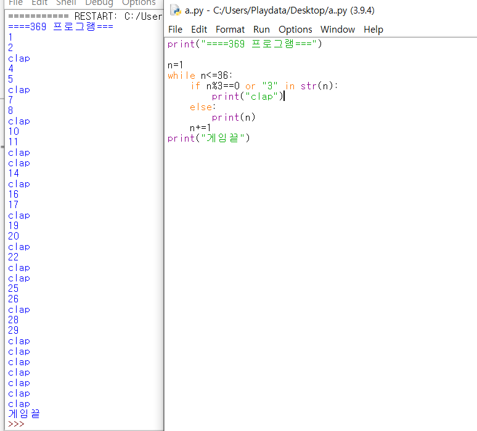
Task: Open the Shell menu in the IDLE shell window
Action: (66, 2)
